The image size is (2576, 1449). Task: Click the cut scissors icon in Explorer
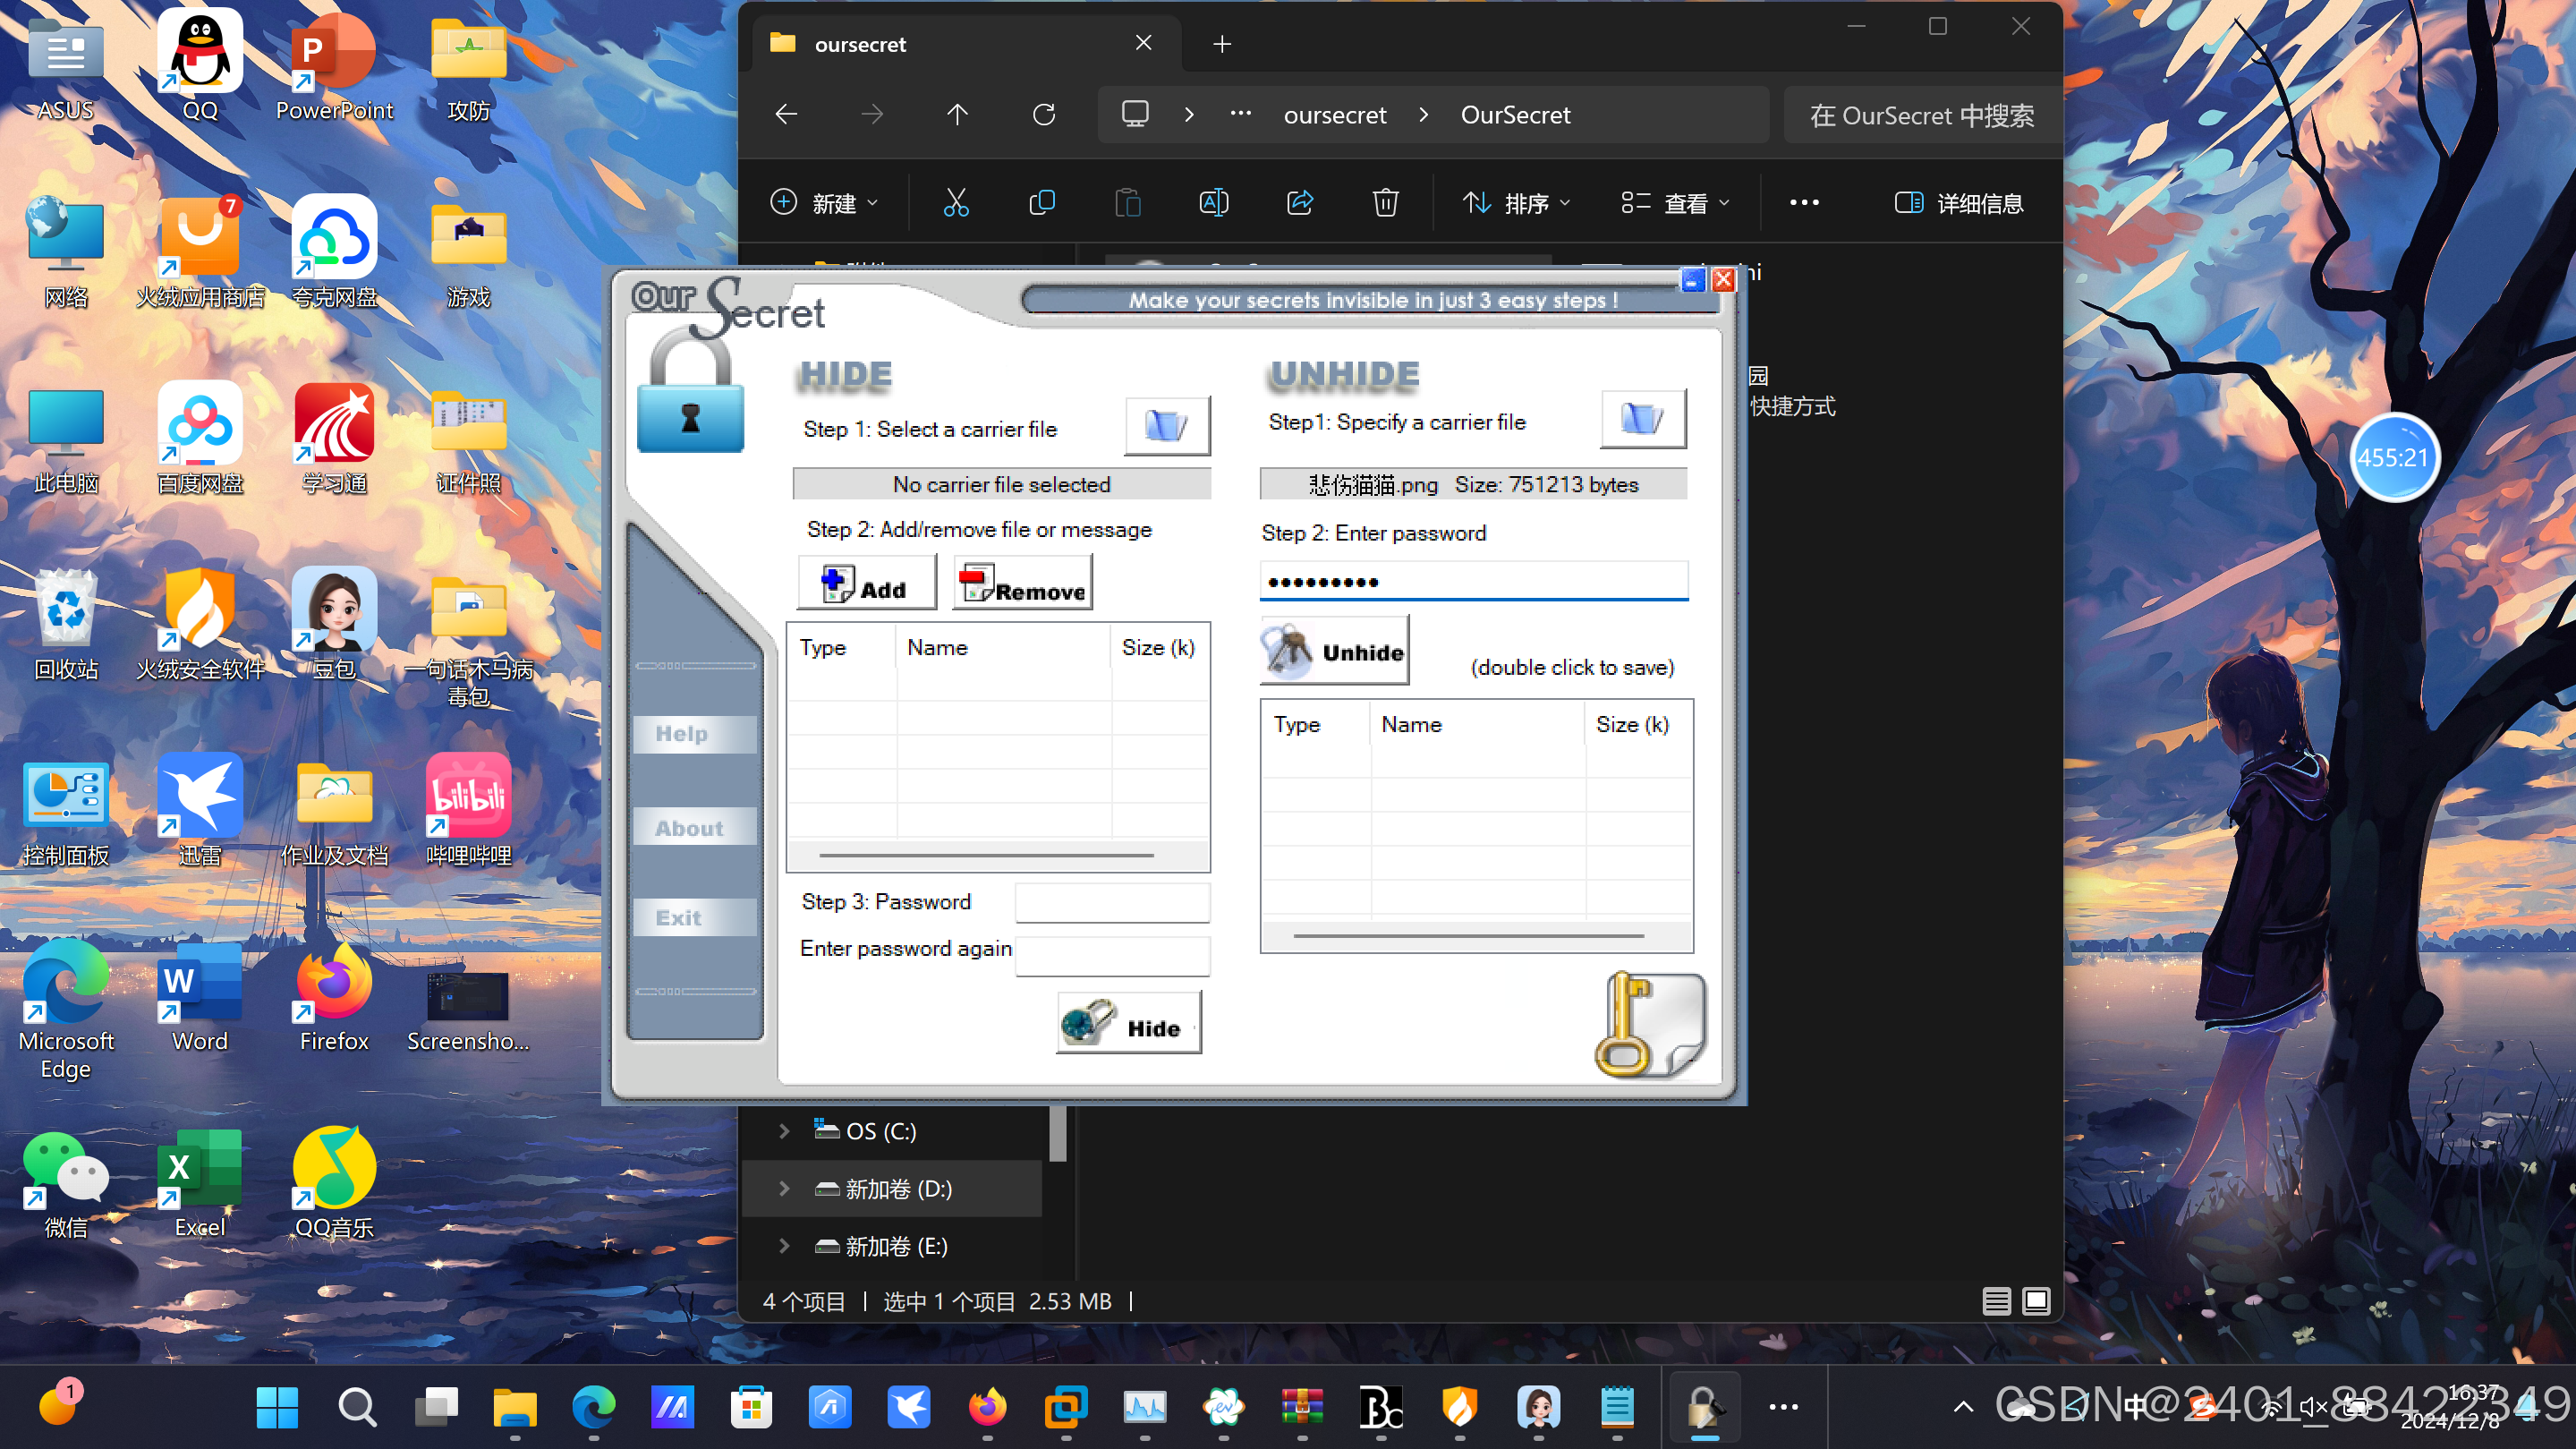click(x=956, y=203)
